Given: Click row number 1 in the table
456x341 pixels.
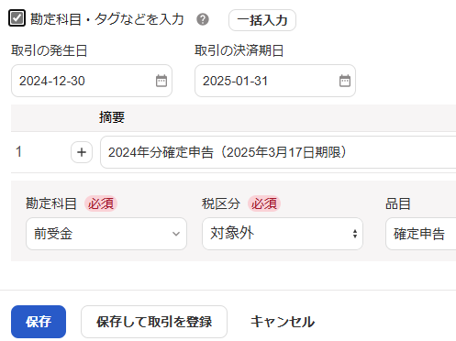Looking at the screenshot, I should click(x=18, y=152).
